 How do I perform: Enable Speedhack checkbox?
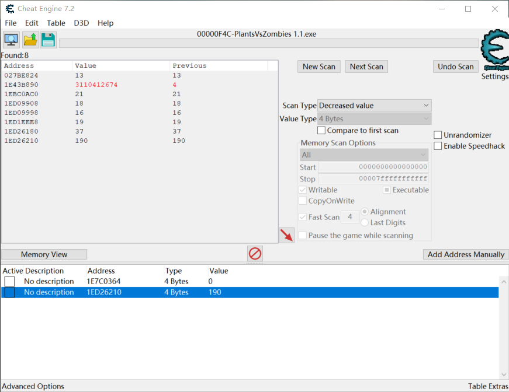tap(438, 146)
